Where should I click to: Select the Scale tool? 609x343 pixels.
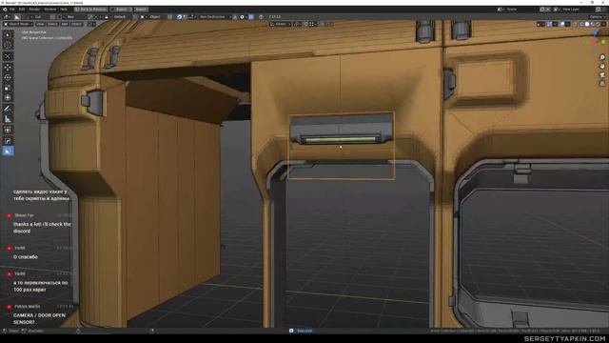click(8, 88)
